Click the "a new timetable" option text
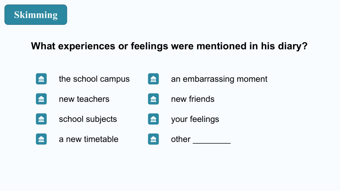This screenshot has height=191, width=340. click(89, 139)
